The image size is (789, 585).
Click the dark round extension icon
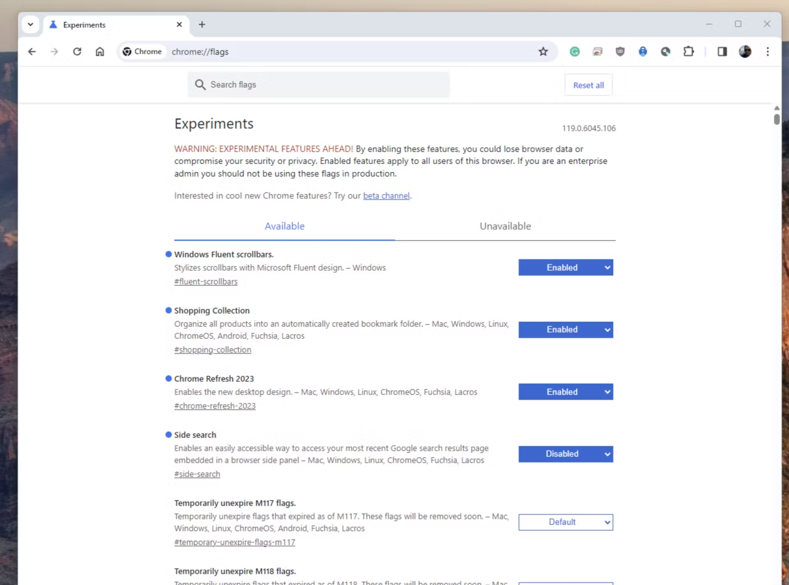pyautogui.click(x=665, y=52)
